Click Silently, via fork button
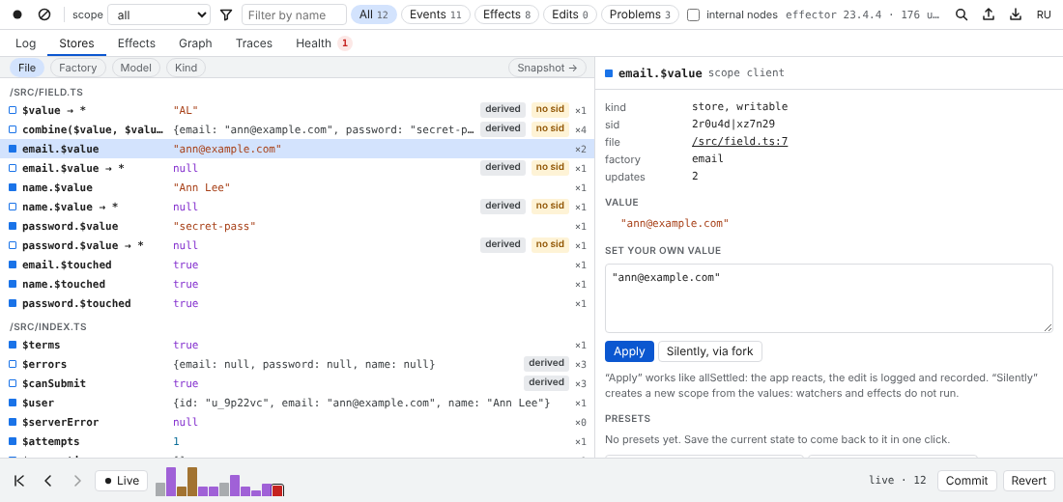Viewport: 1063px width, 502px height. (710, 351)
